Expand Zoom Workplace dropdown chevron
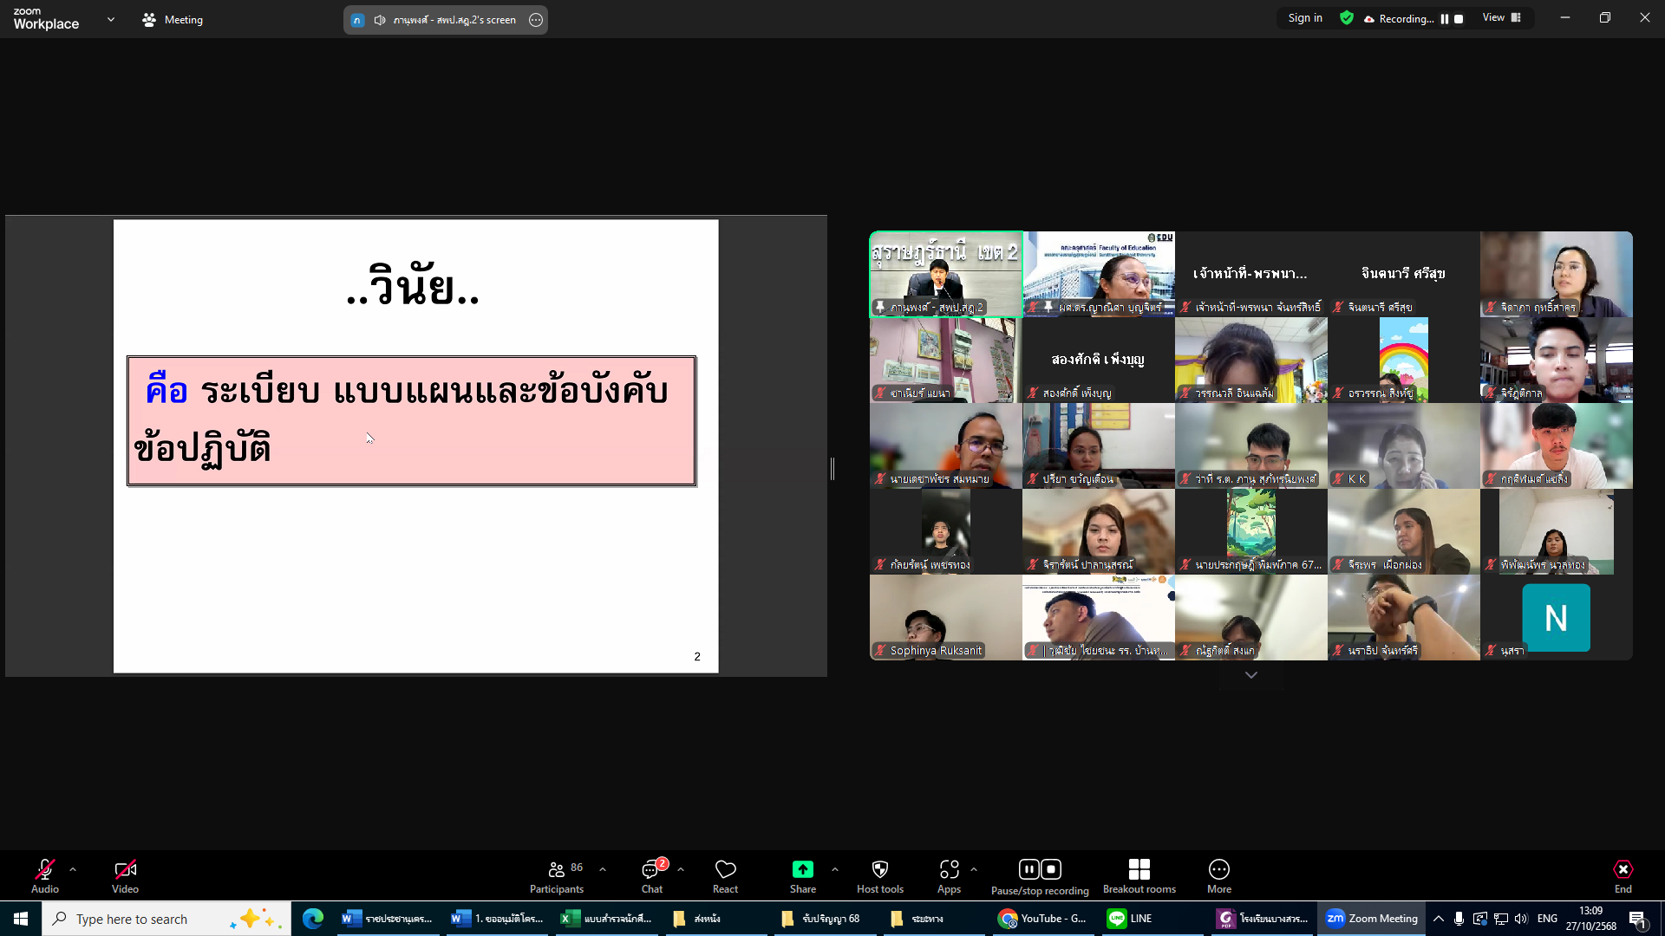1665x936 pixels. coord(110,19)
